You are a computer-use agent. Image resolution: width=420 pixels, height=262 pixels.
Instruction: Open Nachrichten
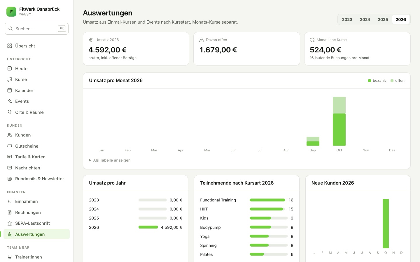(x=36, y=168)
